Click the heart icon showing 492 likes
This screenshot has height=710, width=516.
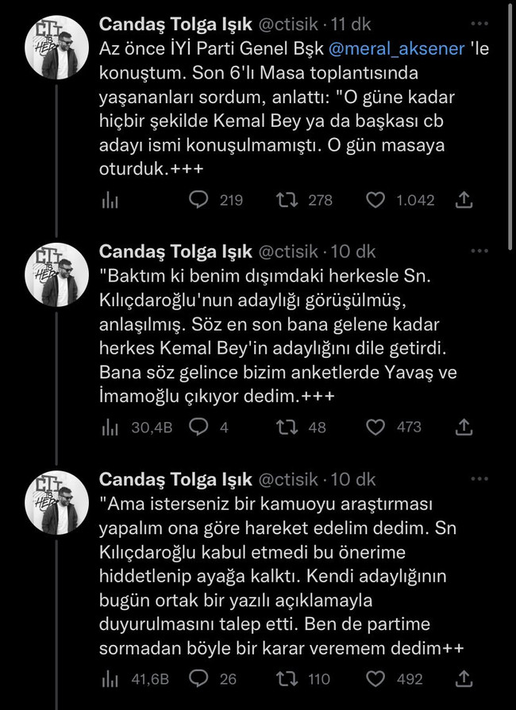pos(374,679)
